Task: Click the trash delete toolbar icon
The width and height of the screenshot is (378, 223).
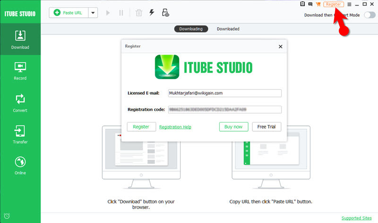Action: coord(139,13)
